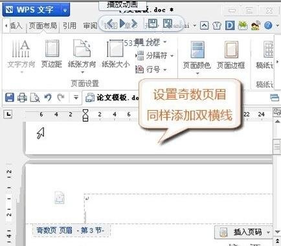
Task: Open print preview icon
Action: [x=35, y=98]
